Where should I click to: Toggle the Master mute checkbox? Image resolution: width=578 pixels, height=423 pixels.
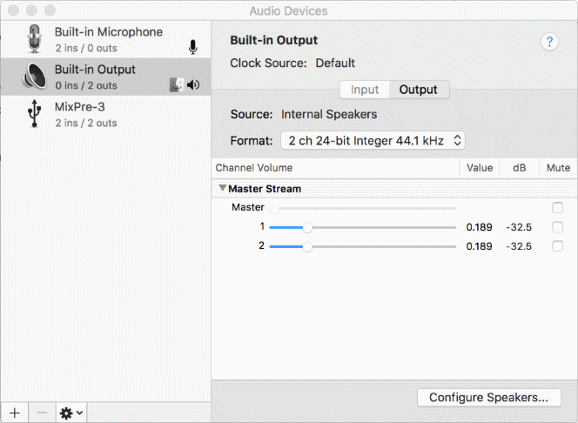click(x=557, y=208)
